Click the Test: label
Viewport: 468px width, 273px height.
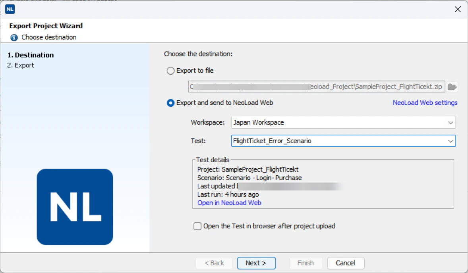coord(198,141)
